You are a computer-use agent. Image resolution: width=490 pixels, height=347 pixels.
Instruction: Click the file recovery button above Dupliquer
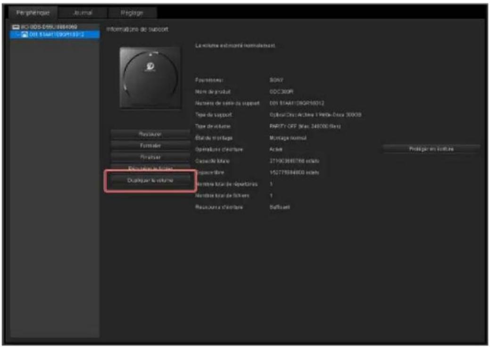150,168
